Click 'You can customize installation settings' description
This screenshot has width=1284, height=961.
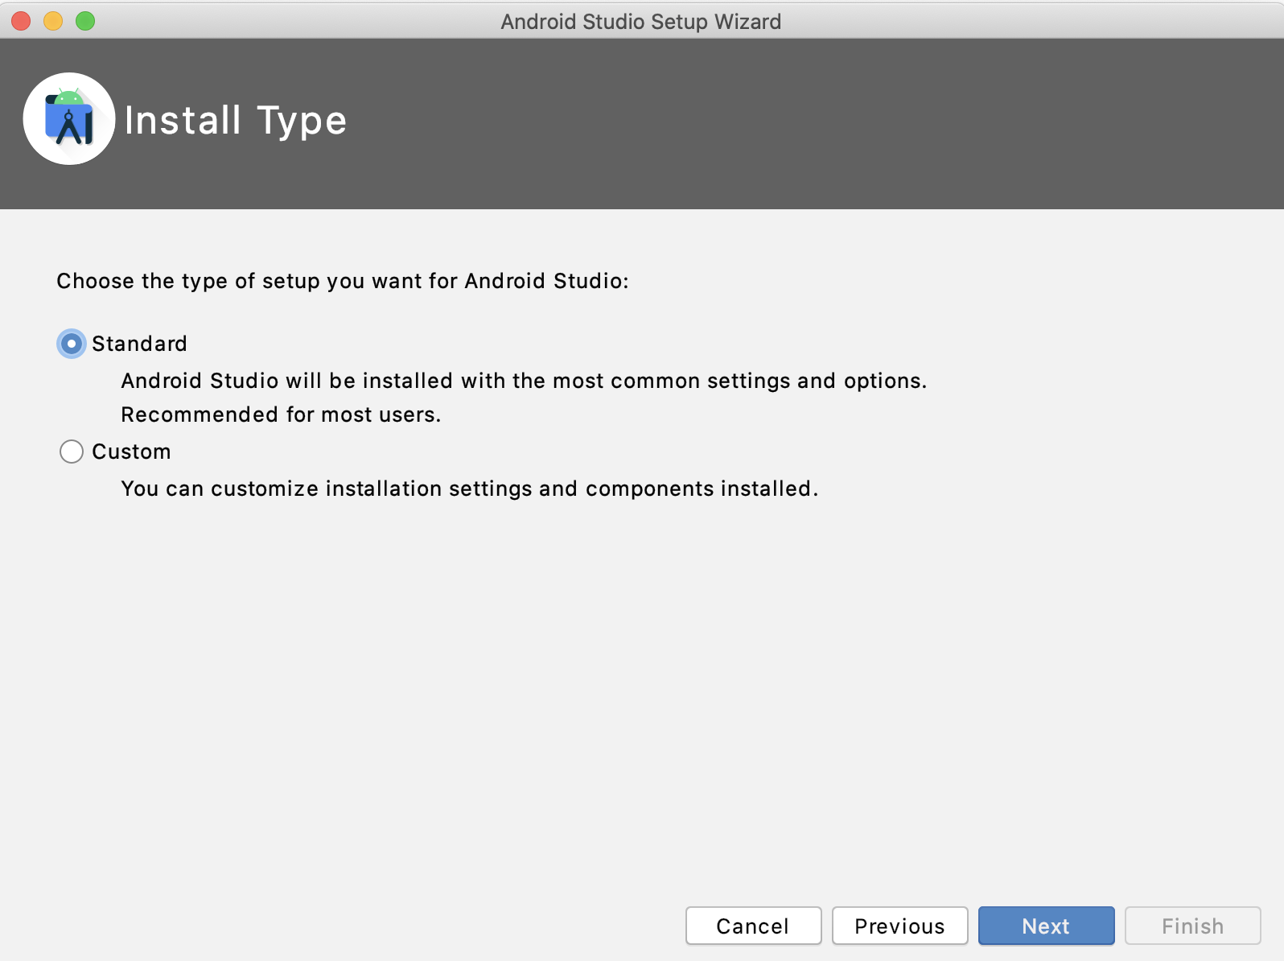(x=469, y=489)
